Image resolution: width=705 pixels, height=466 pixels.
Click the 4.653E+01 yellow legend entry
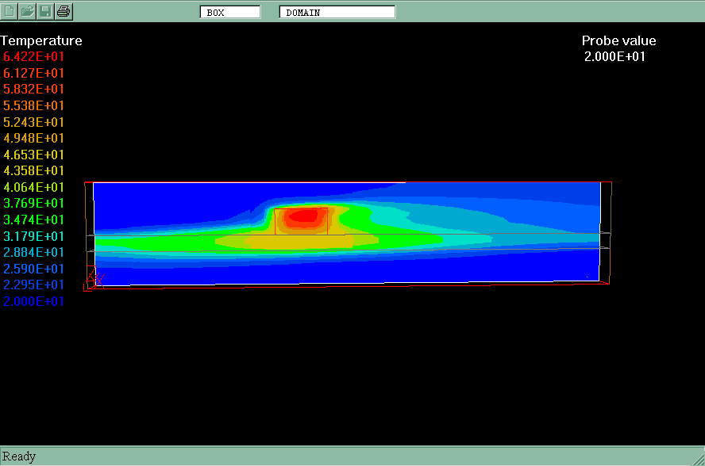pos(34,155)
